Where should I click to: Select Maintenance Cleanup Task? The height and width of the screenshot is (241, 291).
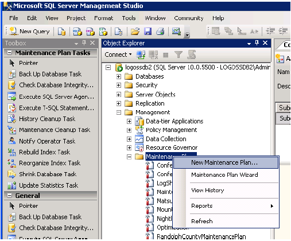(x=49, y=130)
